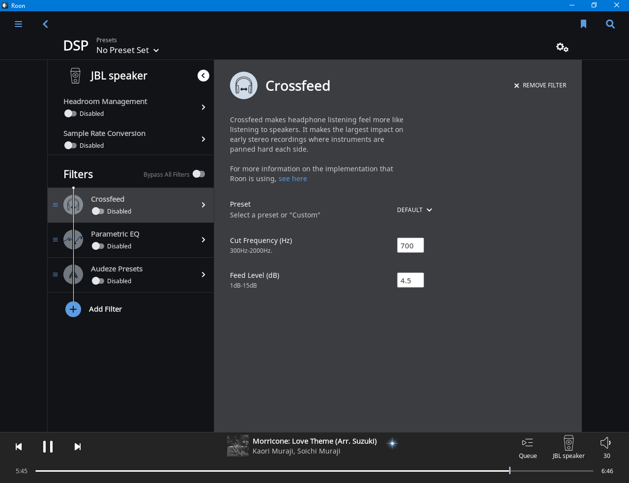Open Headroom Management settings label

coord(105,101)
